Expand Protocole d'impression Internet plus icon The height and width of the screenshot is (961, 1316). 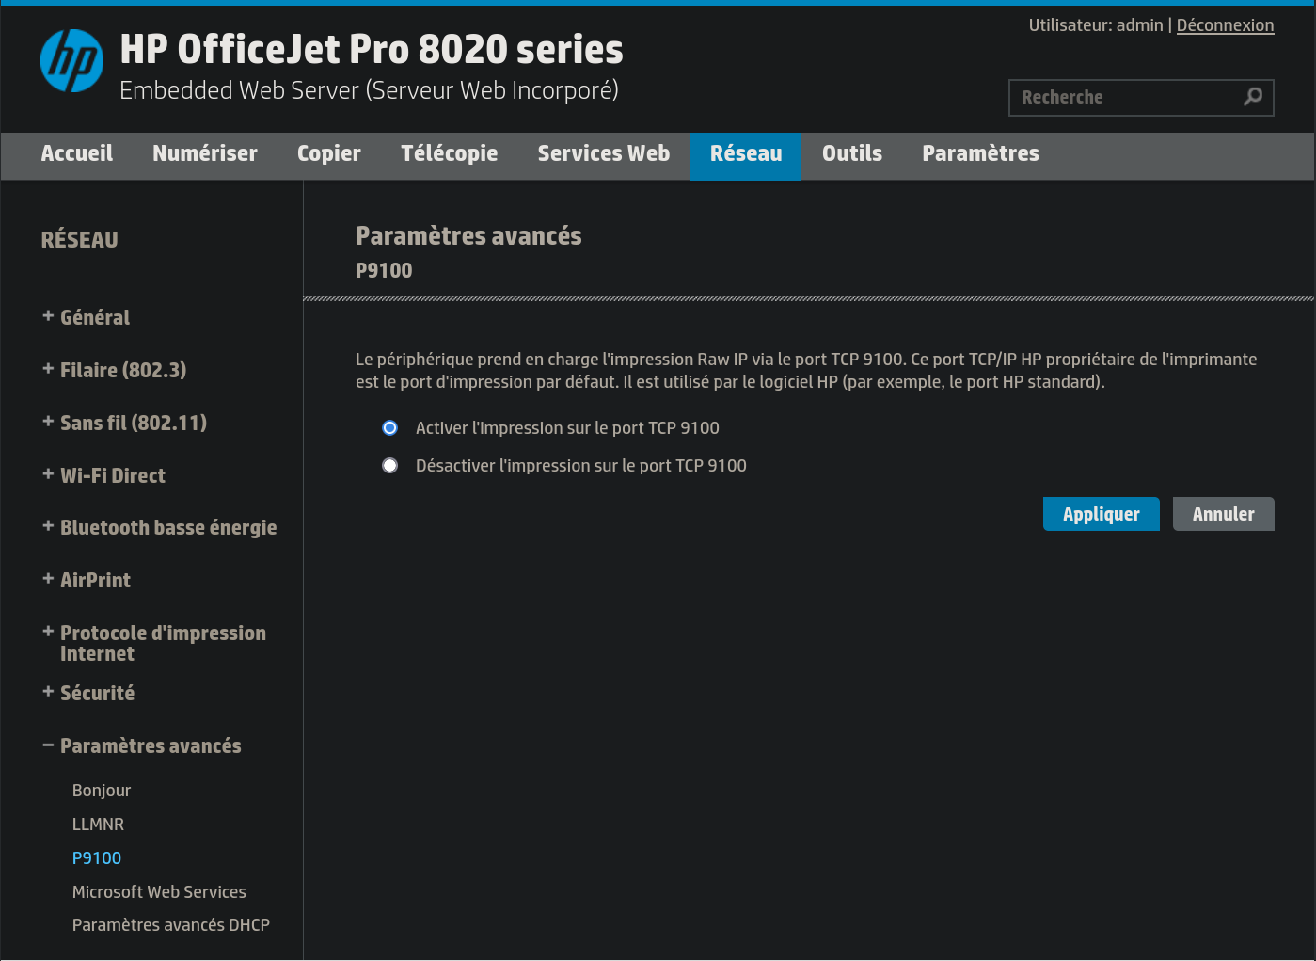tap(48, 632)
